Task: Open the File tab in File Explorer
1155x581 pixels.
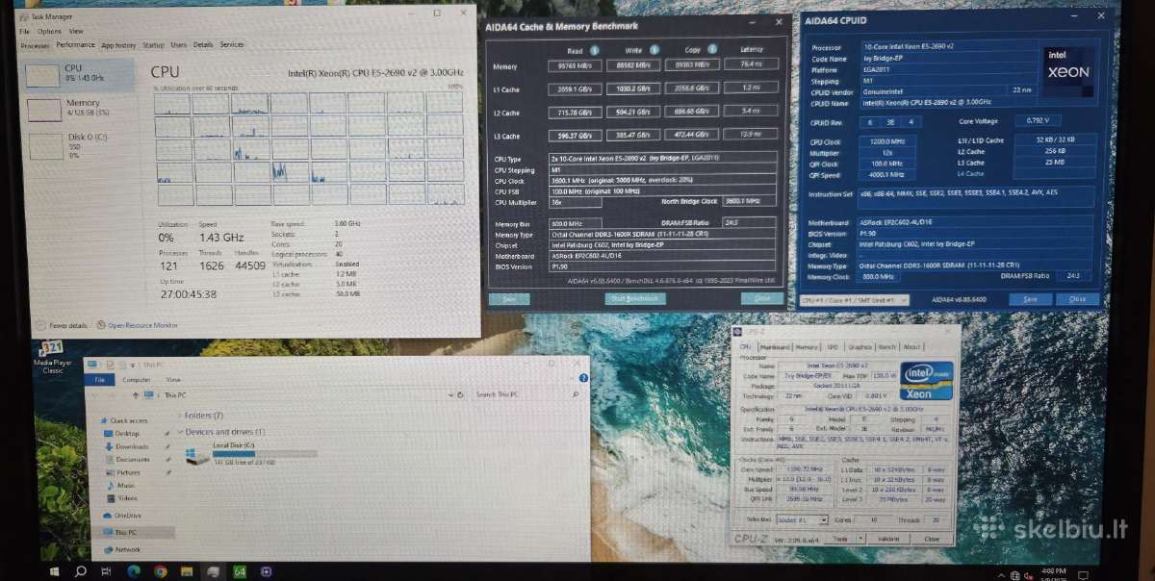Action: 97,380
